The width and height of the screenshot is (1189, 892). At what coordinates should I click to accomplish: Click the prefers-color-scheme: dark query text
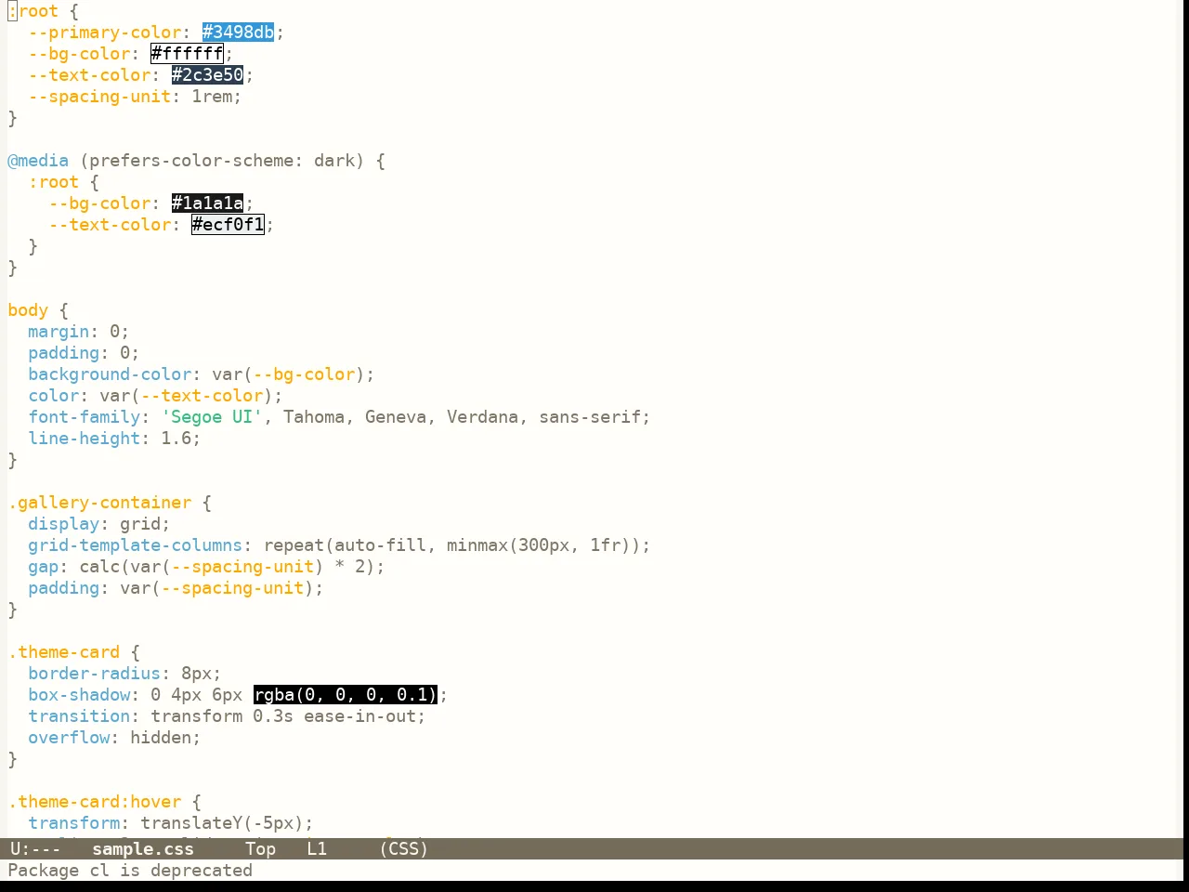tap(222, 161)
